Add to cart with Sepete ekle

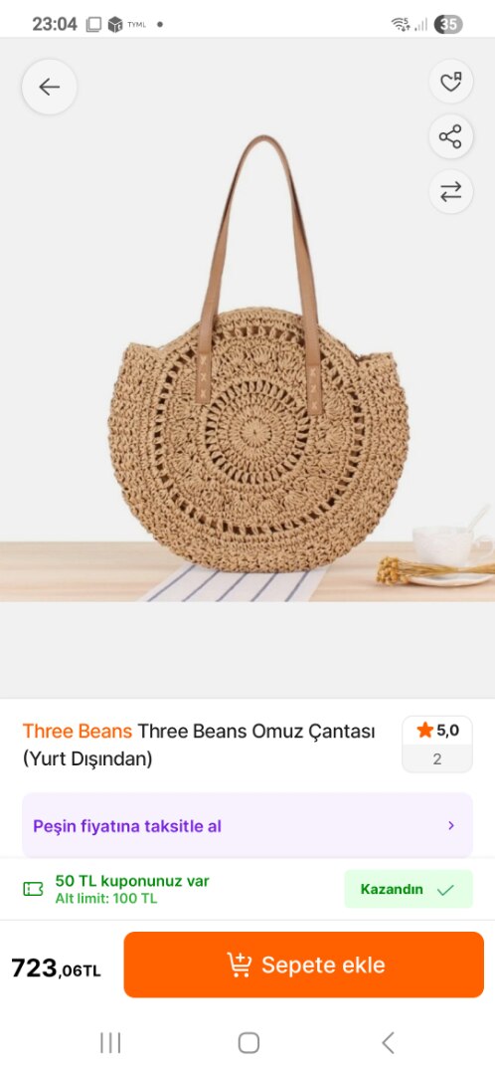[303, 965]
